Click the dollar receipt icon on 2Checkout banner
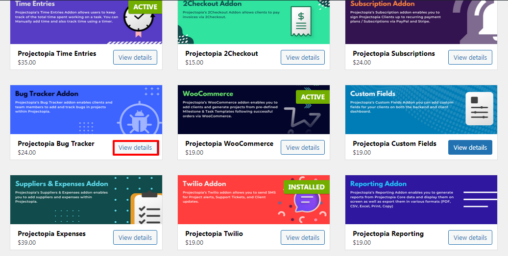508x256 pixels. click(301, 22)
